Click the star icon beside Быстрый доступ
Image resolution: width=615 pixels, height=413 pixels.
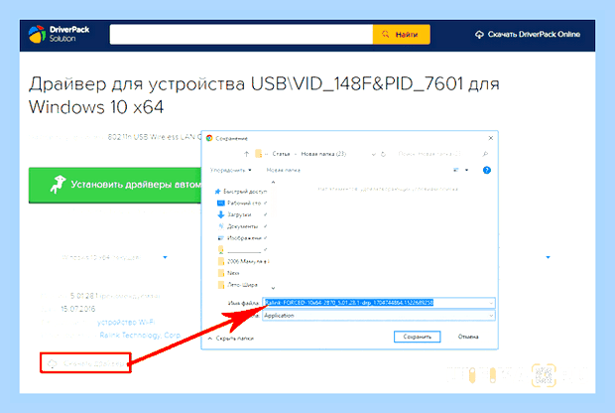point(217,192)
